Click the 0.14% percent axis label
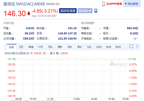Image resolution: width=144 pixels, height=101 pixels. point(132,59)
